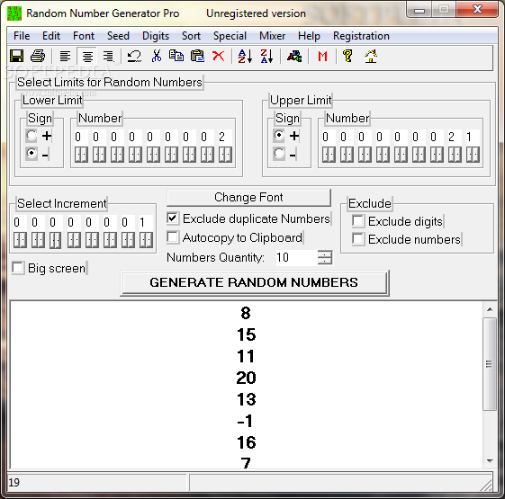Click the Undo arrow icon
Screen dimensions: 505x499
pyautogui.click(x=134, y=57)
